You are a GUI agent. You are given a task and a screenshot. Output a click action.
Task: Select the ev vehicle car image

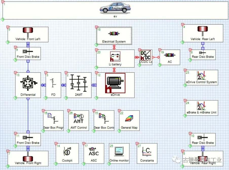[115, 8]
